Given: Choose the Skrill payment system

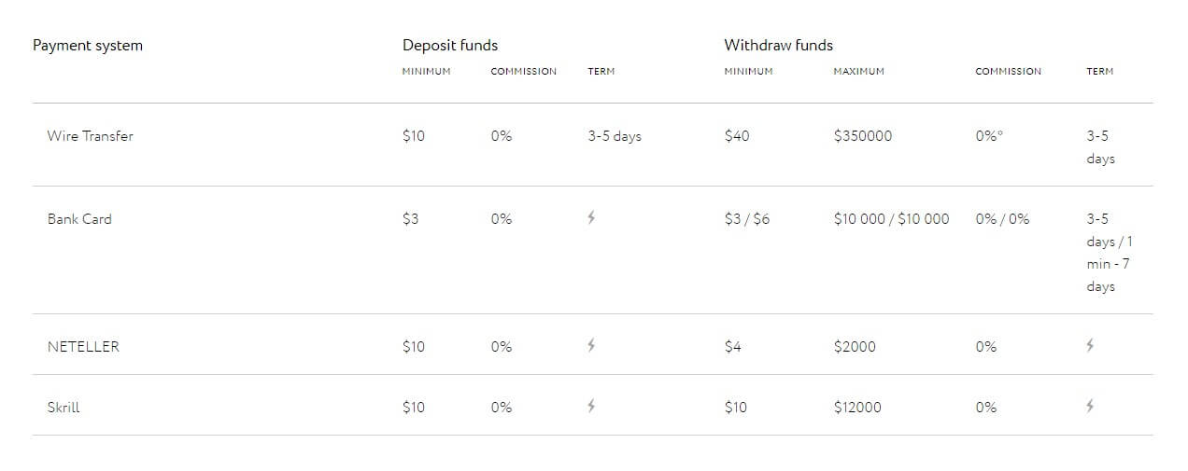Looking at the screenshot, I should pos(64,408).
